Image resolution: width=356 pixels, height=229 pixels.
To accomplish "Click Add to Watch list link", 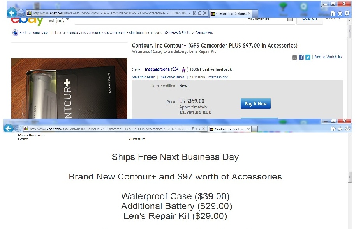I will 328,57.
